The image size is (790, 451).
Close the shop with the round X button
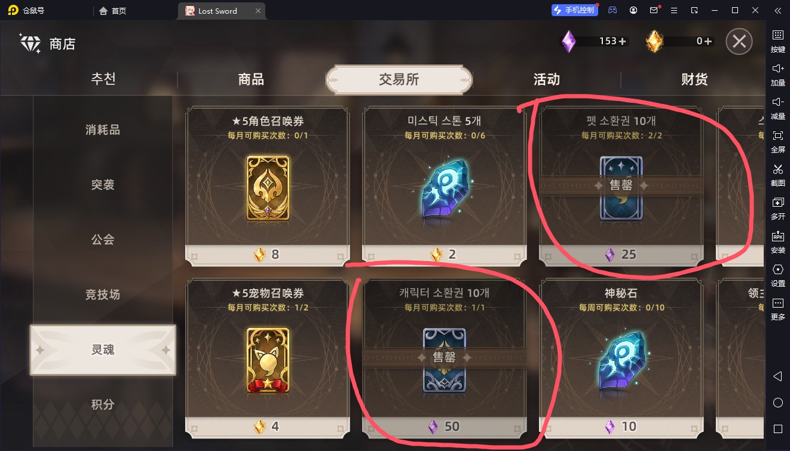point(739,41)
